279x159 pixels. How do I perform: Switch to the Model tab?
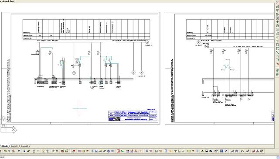[5, 146]
